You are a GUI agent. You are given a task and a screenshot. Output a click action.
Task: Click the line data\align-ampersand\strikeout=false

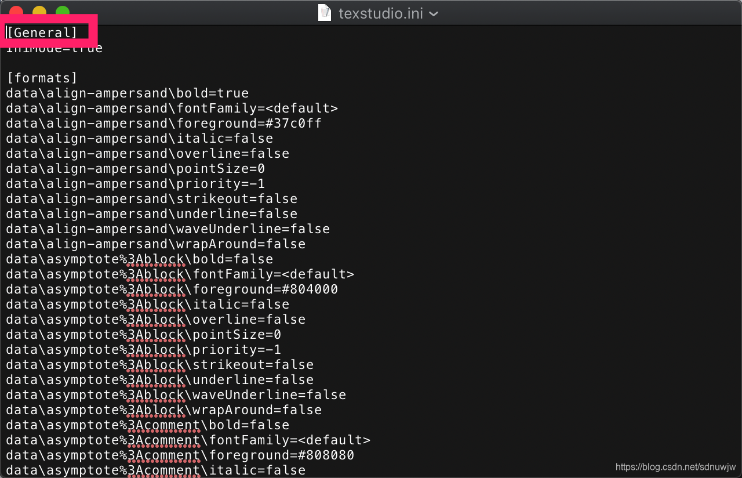pos(152,199)
